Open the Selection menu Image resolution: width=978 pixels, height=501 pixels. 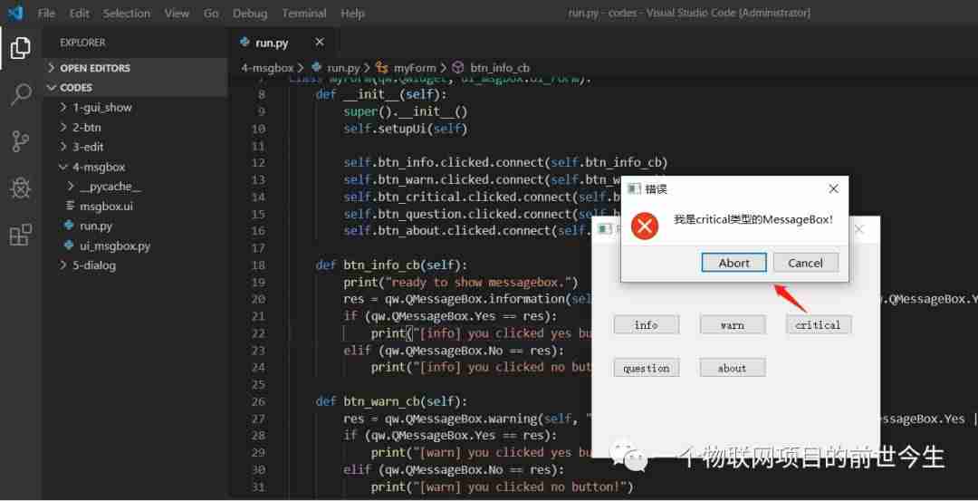[x=127, y=13]
